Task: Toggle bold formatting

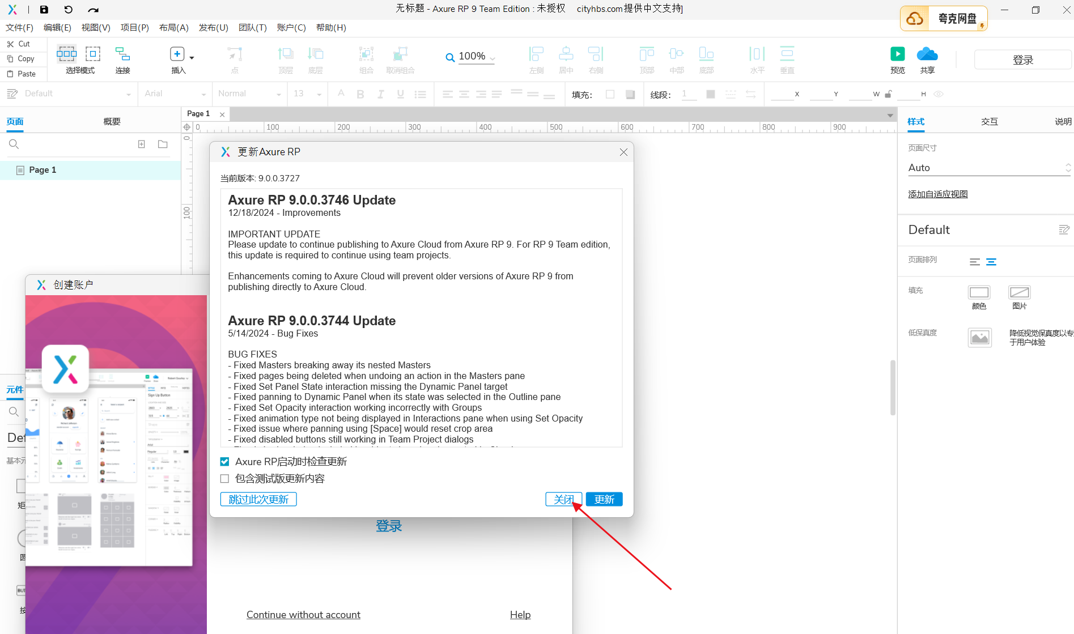Action: [360, 94]
